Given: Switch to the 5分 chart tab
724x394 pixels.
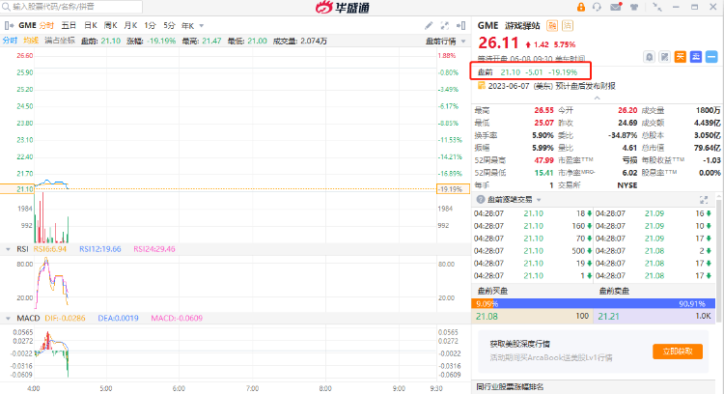Looking at the screenshot, I should [168, 24].
